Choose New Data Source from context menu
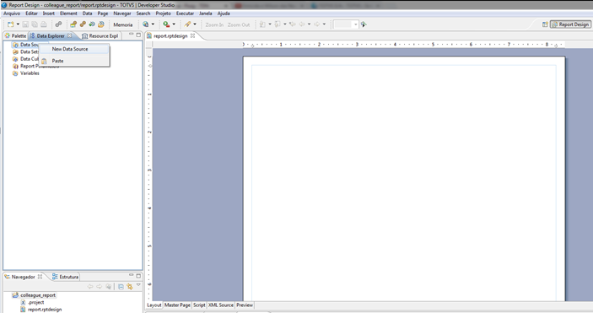This screenshot has height=313, width=593. click(x=70, y=49)
